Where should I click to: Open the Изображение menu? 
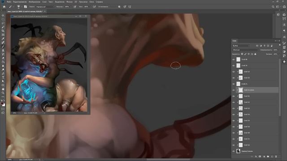point(35,2)
